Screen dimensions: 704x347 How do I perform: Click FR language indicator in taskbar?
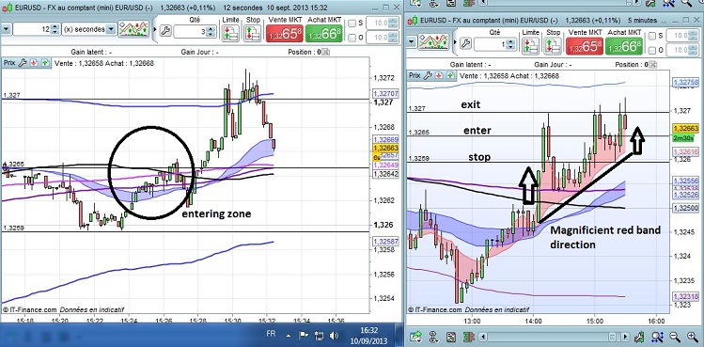pos(272,335)
